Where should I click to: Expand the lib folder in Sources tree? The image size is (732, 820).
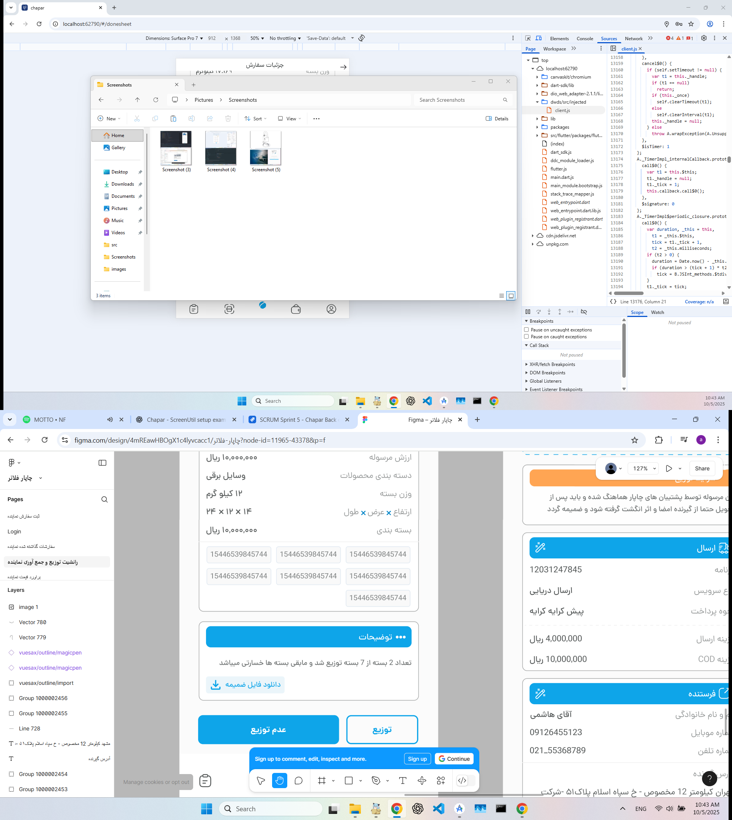coord(537,119)
